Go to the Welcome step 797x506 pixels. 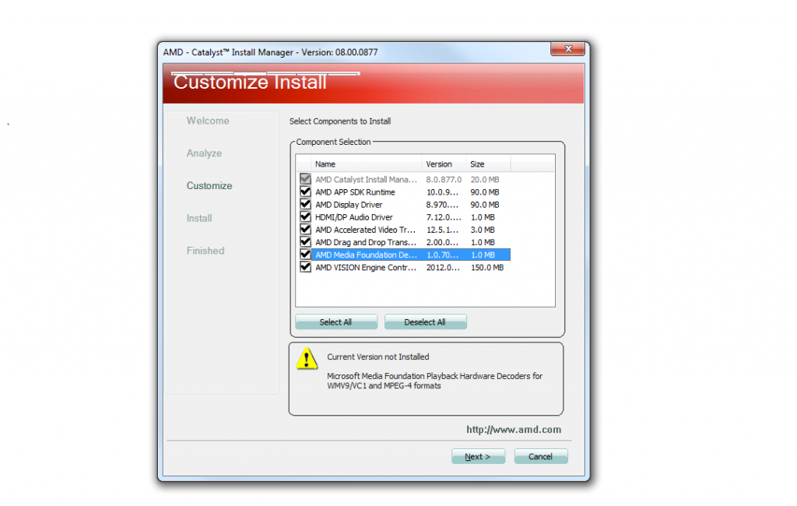pos(208,121)
